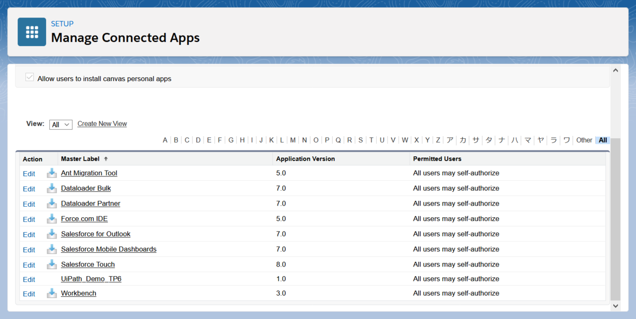Filter list by letter Z

click(x=438, y=140)
